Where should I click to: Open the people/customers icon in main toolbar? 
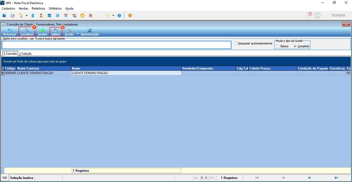click(12, 15)
